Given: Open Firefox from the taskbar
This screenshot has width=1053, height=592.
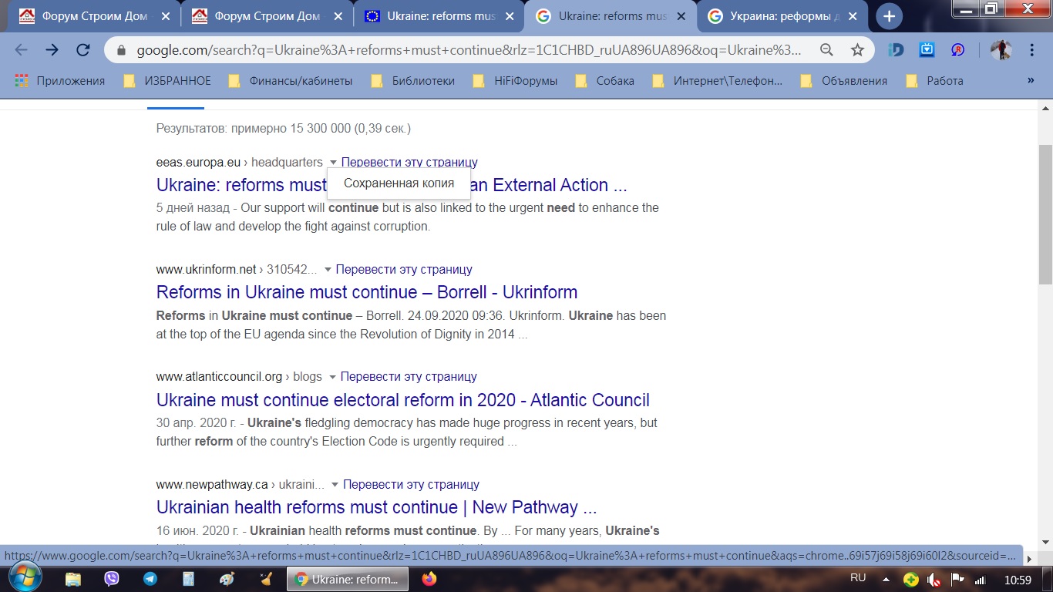Looking at the screenshot, I should [x=429, y=578].
